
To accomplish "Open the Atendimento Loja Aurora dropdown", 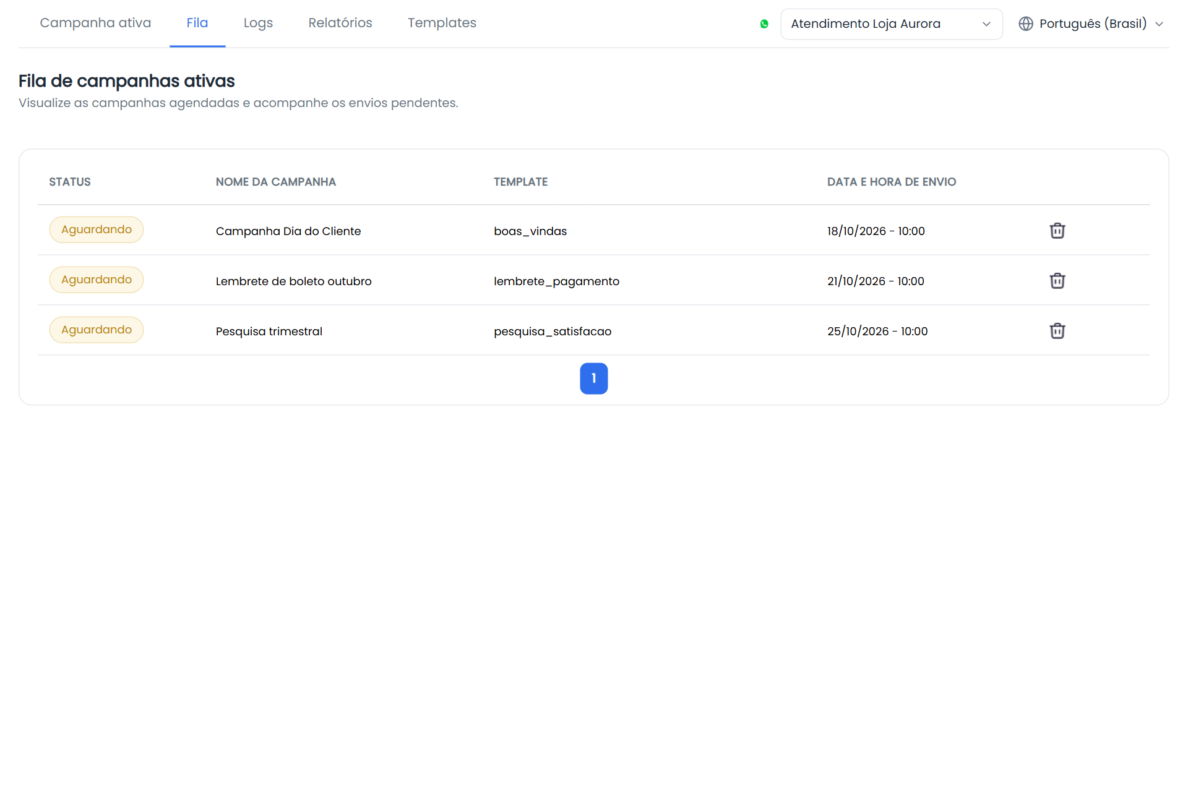I will coord(891,24).
